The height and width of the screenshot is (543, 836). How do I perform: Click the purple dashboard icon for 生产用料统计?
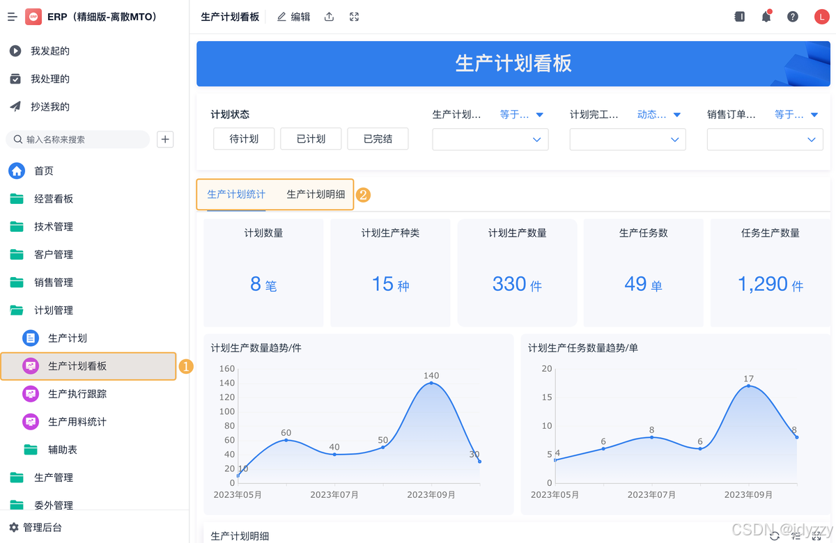(x=31, y=422)
